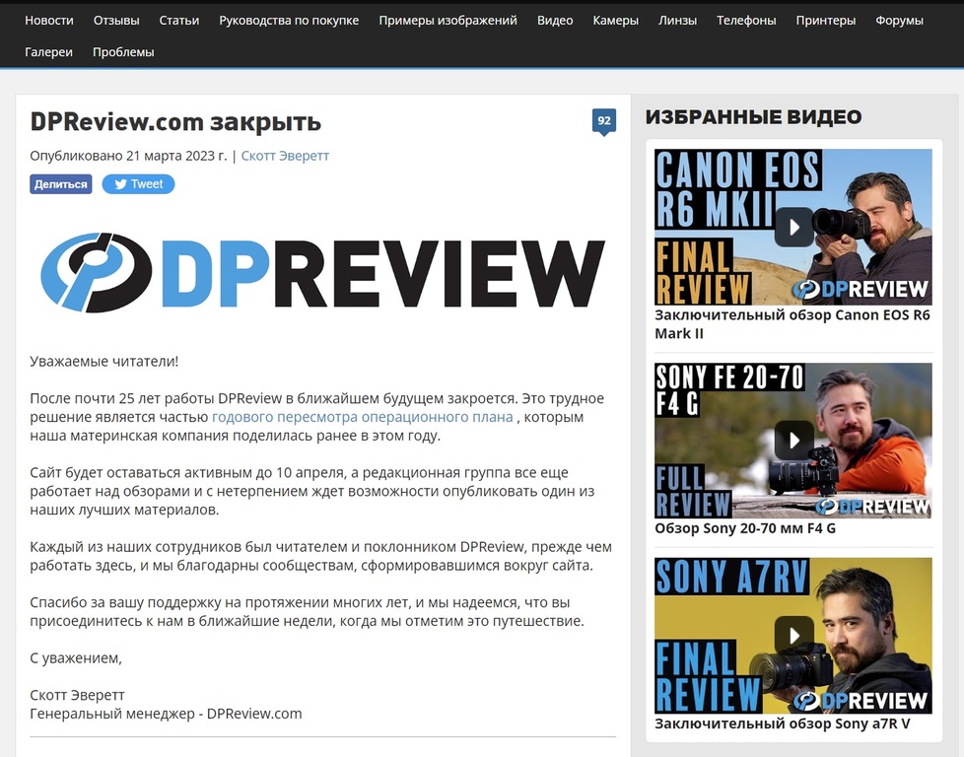This screenshot has height=757, width=964.
Task: Open the Обзор Sony 20-70 мм F4 G link
Action: point(744,528)
